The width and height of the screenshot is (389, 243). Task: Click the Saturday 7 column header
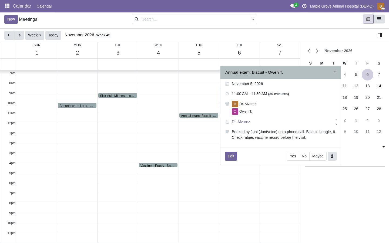click(280, 50)
